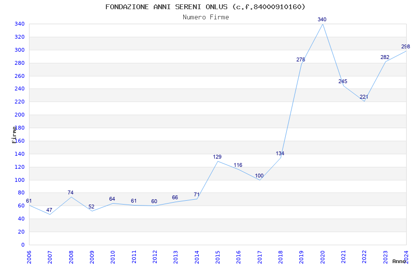Click x-axis year 2019
This screenshot has width=411, height=266.
[x=301, y=257]
